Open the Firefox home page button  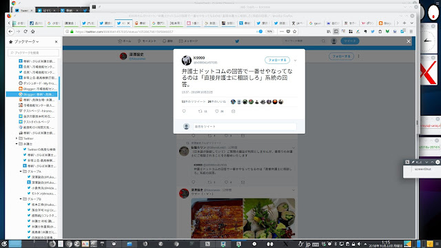[x=32, y=32]
